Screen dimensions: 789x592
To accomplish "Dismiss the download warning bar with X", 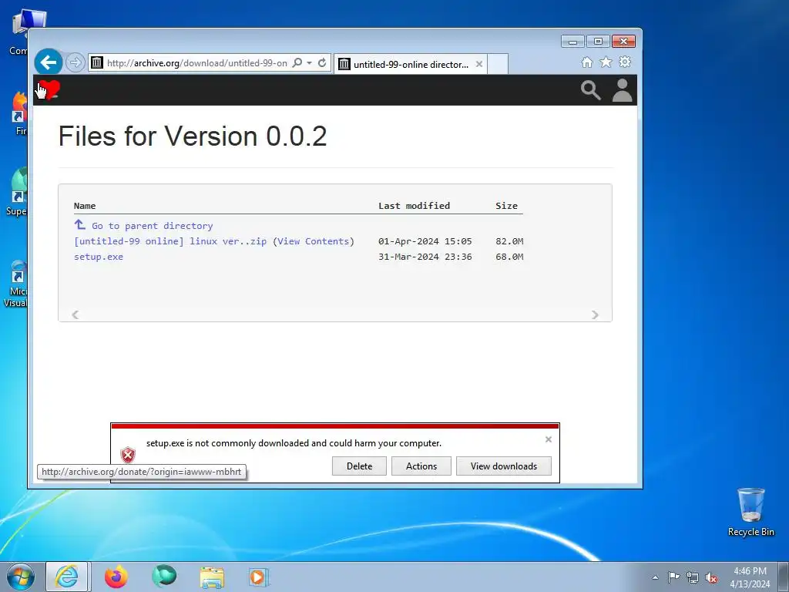I will pos(549,439).
